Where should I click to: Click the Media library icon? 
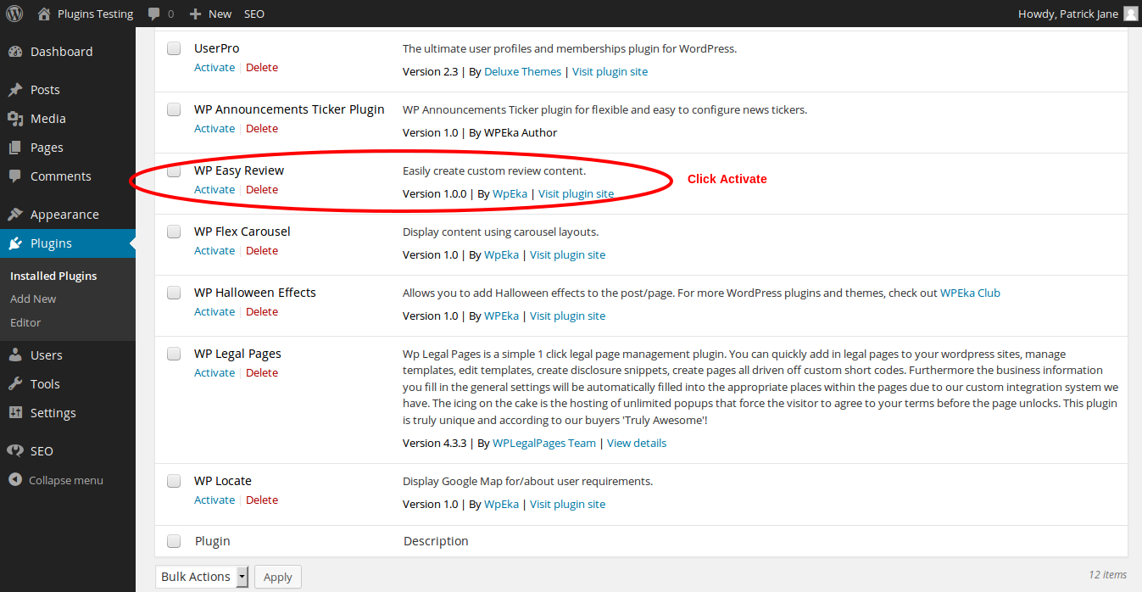click(15, 119)
